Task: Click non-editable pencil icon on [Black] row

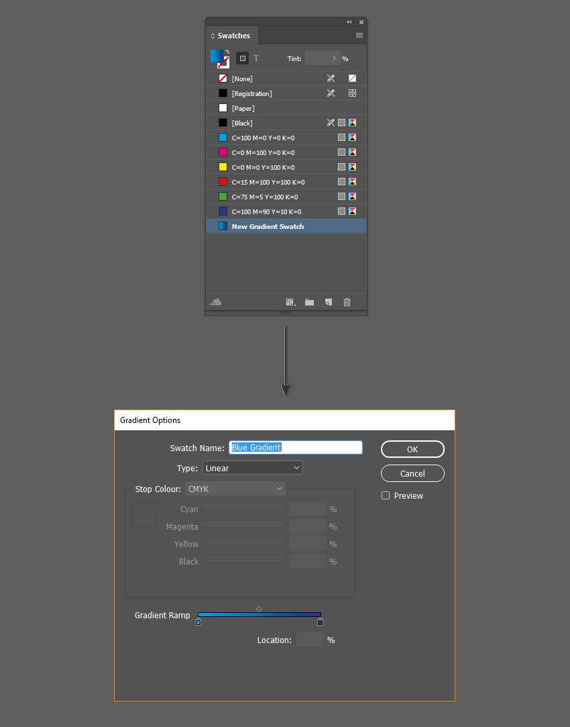Action: (x=331, y=122)
